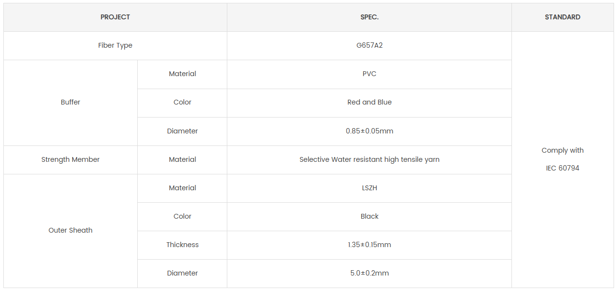Select the water resistant tensile yarn cell
The width and height of the screenshot is (615, 289).
coord(369,159)
